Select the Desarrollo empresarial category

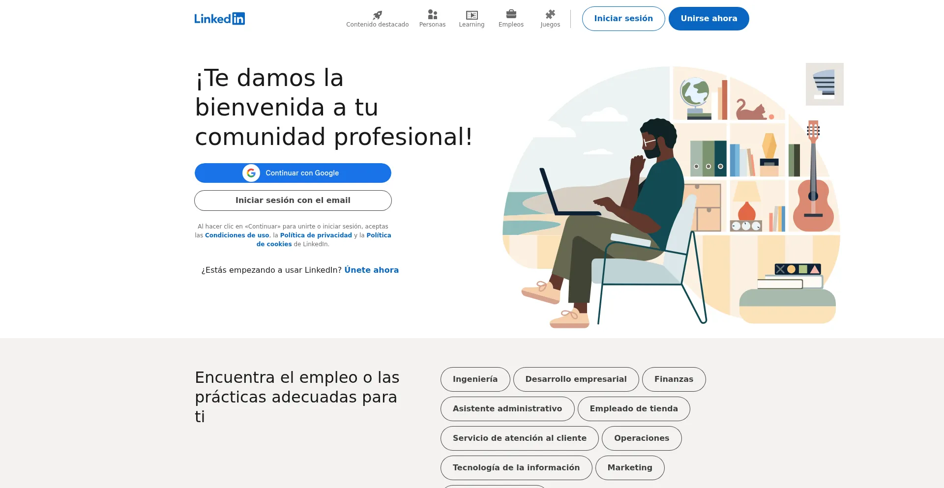point(576,379)
